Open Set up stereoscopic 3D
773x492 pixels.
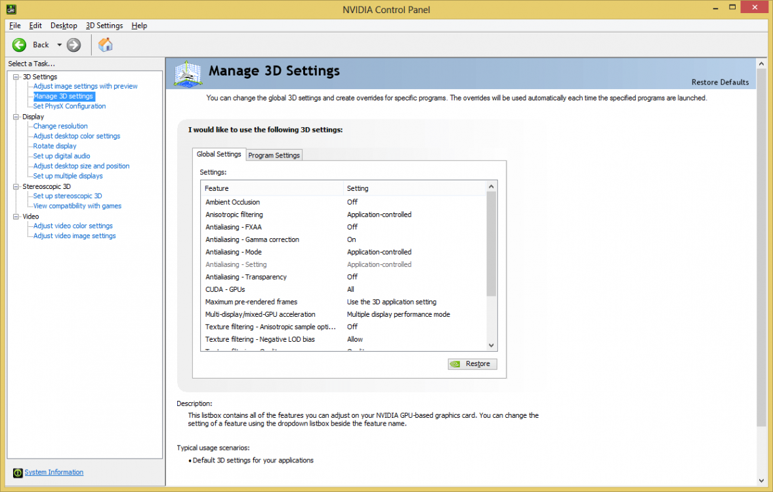pyautogui.click(x=68, y=195)
